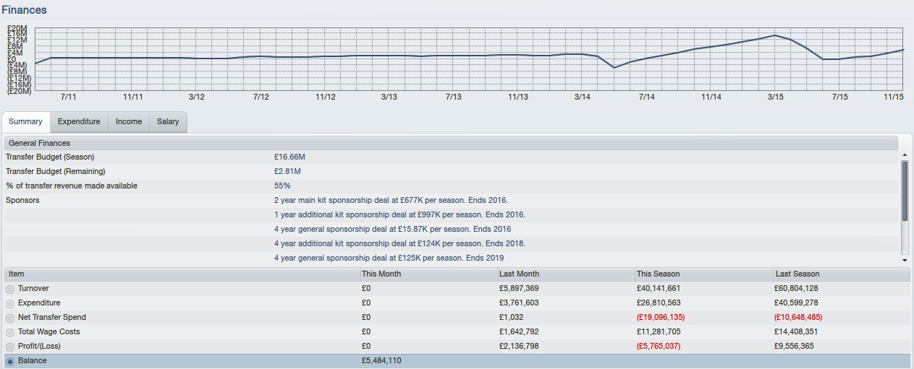Viewport: 914px width, 369px height.
Task: Click Expenditure last season value £40,599,278
Action: coord(797,303)
